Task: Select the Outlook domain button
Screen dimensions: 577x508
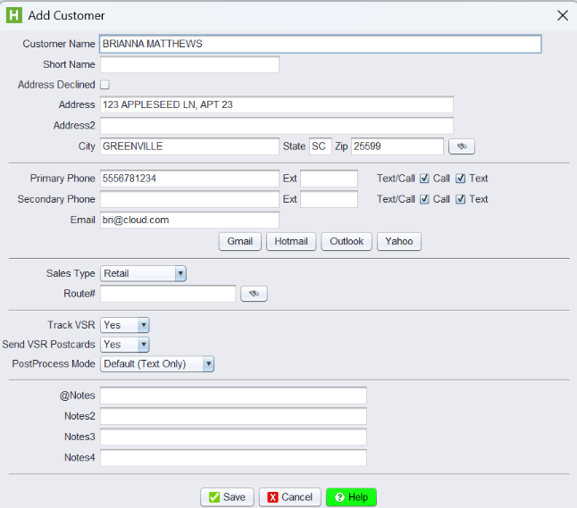Action: (347, 241)
